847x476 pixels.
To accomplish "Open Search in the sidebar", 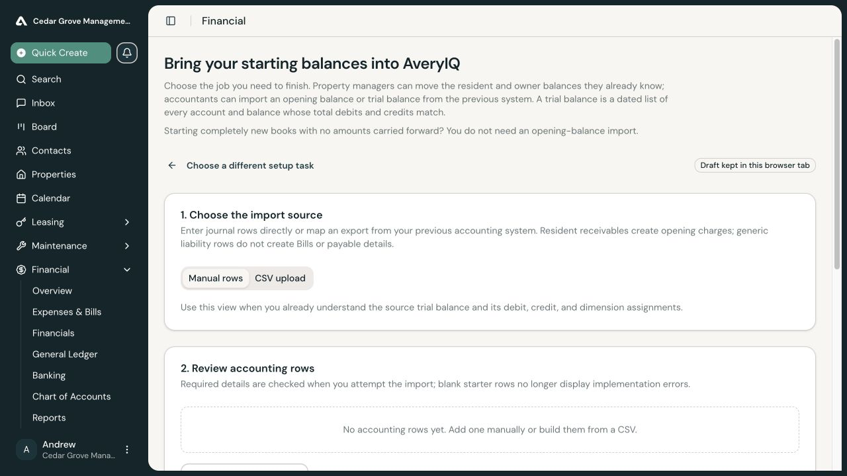I will [74, 79].
